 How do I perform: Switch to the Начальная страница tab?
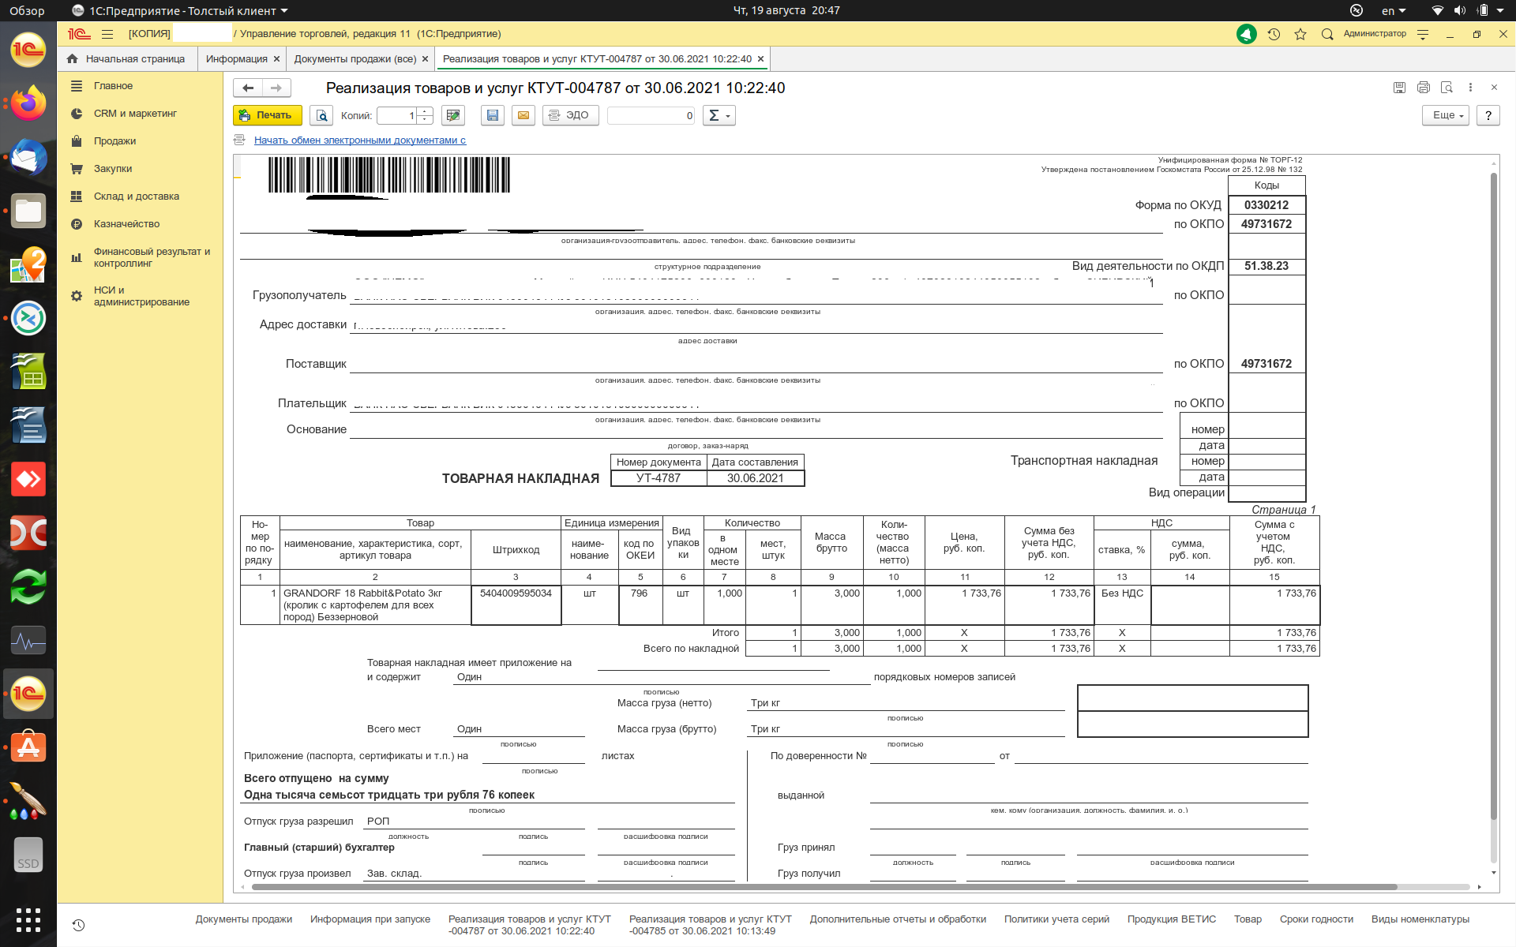(x=127, y=59)
